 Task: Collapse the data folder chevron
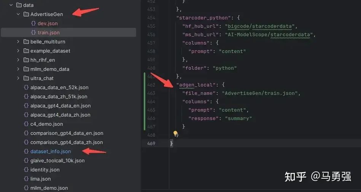11,5
